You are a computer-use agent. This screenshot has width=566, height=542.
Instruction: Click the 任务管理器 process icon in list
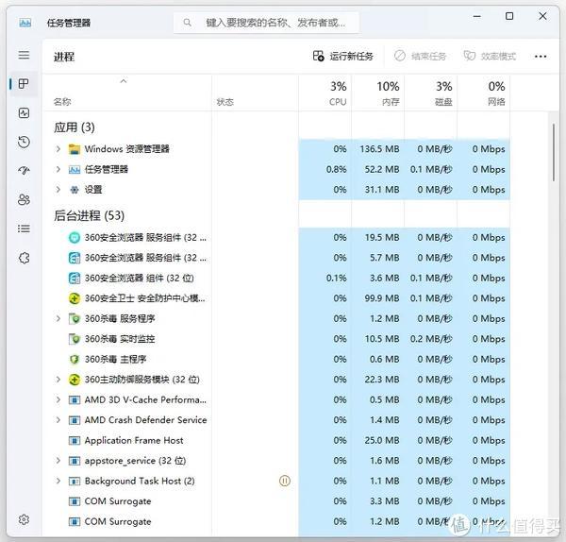pos(75,169)
